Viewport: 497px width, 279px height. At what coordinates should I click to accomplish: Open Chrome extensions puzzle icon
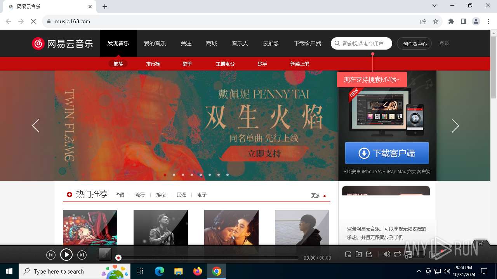coord(451,21)
